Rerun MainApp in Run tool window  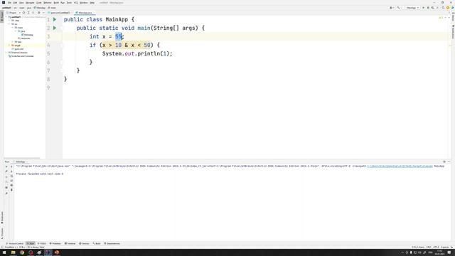pyautogui.click(x=6, y=166)
